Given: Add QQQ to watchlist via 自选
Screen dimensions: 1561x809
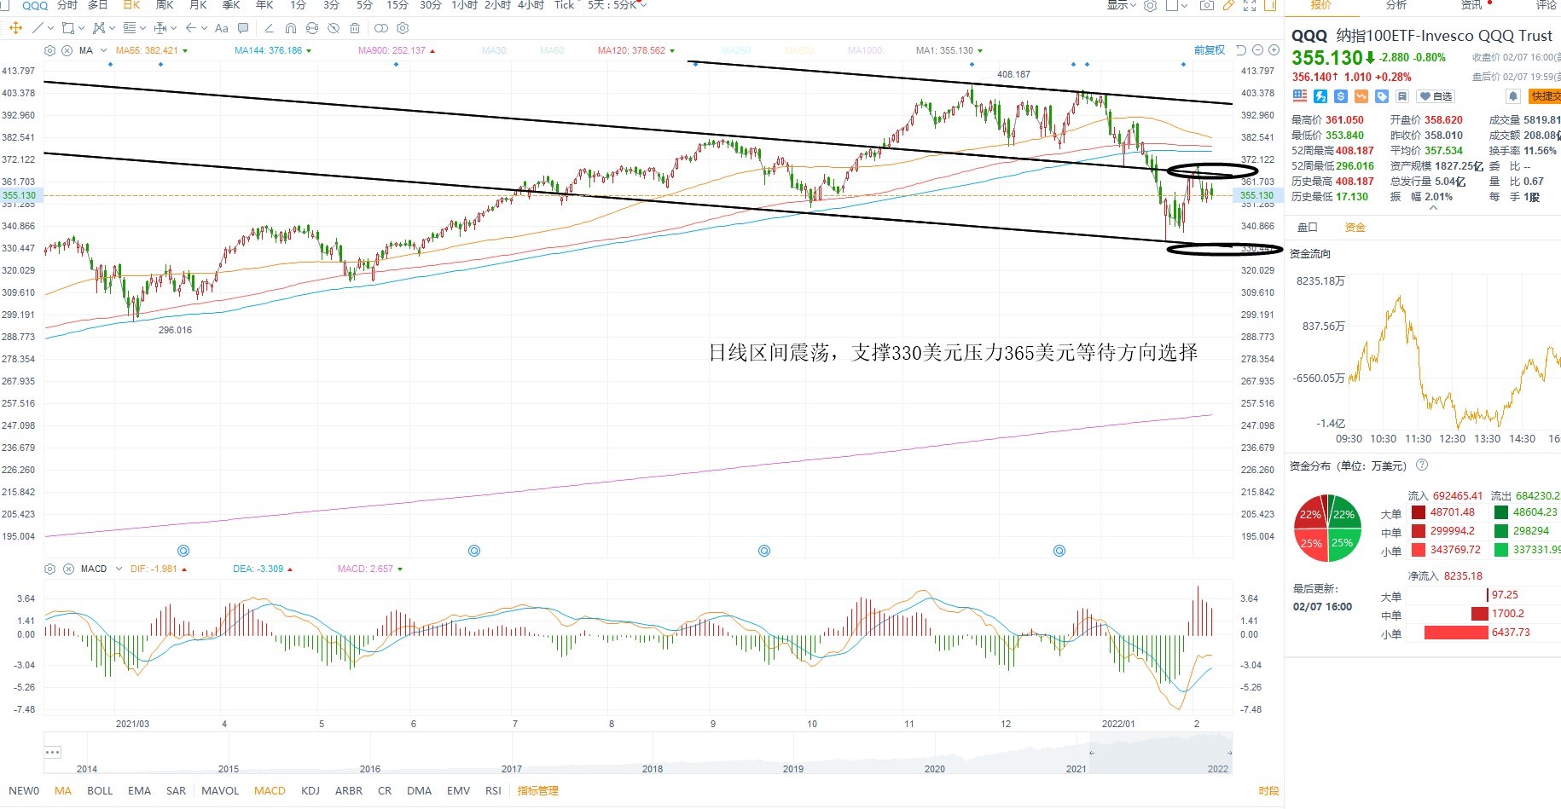Looking at the screenshot, I should [x=1436, y=96].
